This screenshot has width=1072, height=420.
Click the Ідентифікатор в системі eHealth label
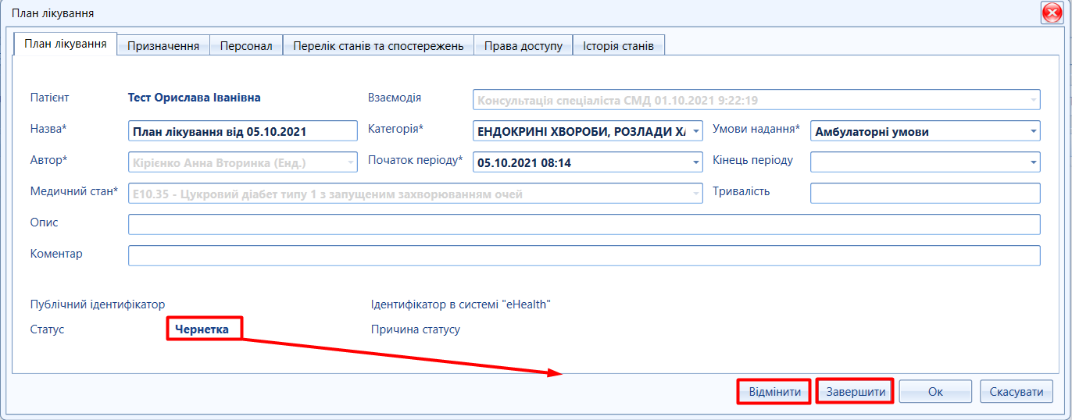(460, 304)
